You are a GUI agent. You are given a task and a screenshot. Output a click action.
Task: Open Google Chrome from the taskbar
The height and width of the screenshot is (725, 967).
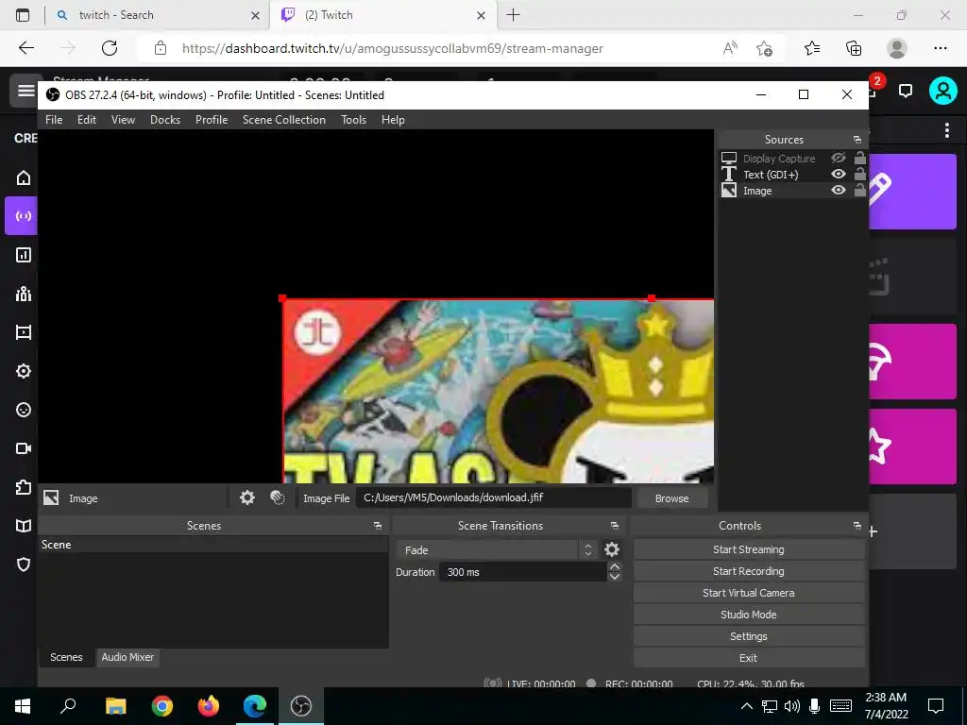[162, 705]
